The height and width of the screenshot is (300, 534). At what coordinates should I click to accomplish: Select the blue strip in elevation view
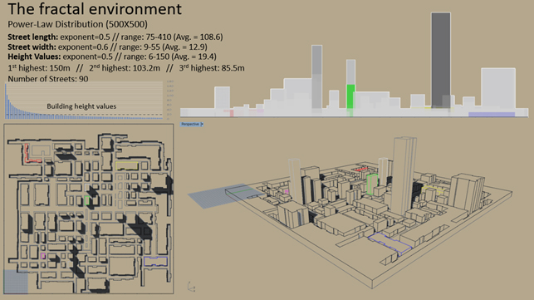coord(492,115)
